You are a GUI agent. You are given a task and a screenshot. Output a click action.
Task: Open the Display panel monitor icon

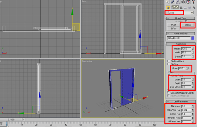click(x=188, y=2)
